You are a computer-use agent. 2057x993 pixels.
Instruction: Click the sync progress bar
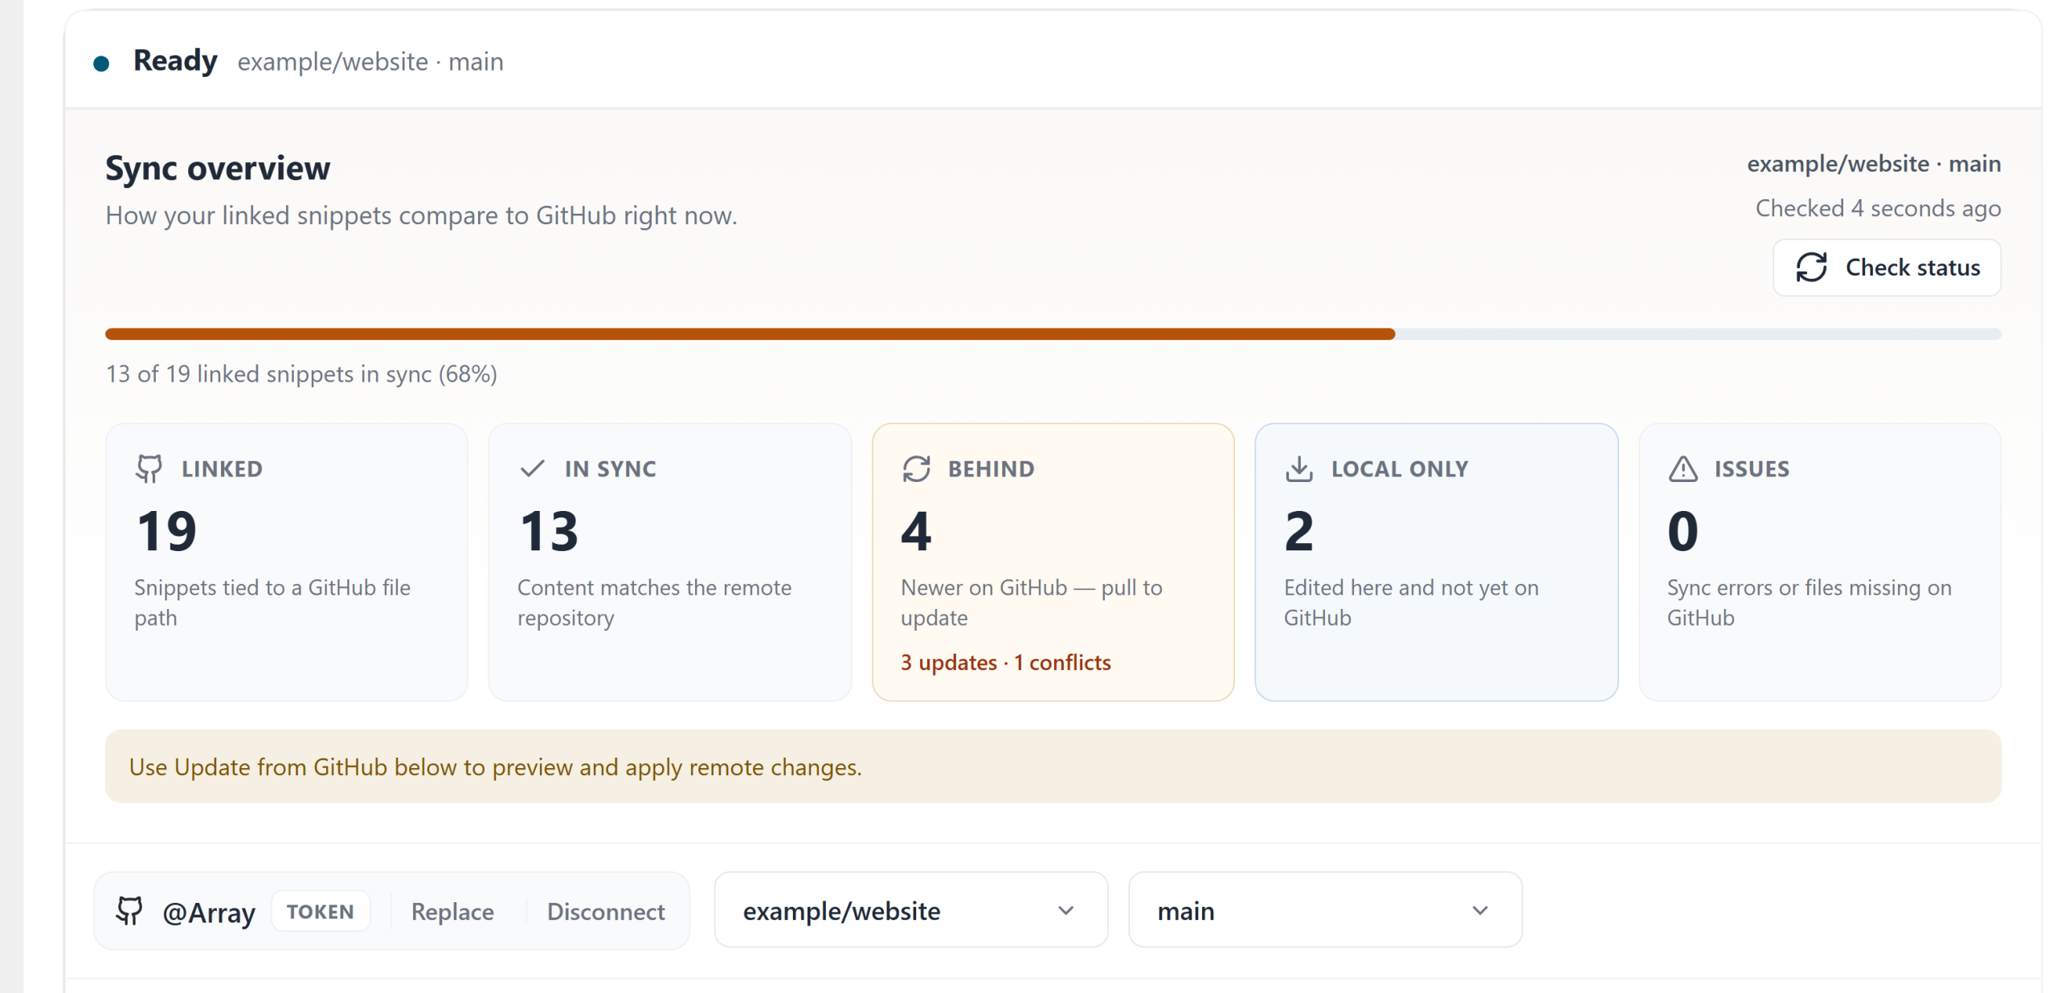1053,333
